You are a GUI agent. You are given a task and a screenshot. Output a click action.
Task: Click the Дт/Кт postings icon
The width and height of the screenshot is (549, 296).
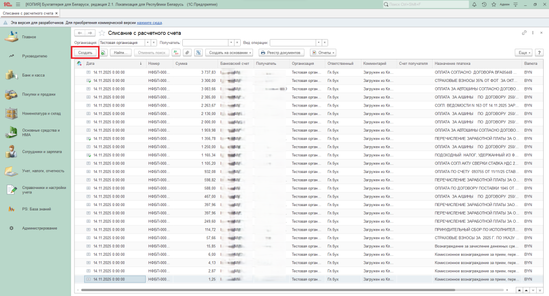(176, 52)
